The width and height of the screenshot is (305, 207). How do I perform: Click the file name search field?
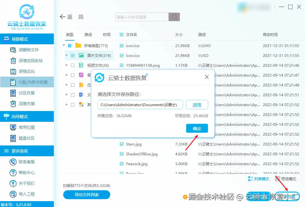(x=142, y=17)
